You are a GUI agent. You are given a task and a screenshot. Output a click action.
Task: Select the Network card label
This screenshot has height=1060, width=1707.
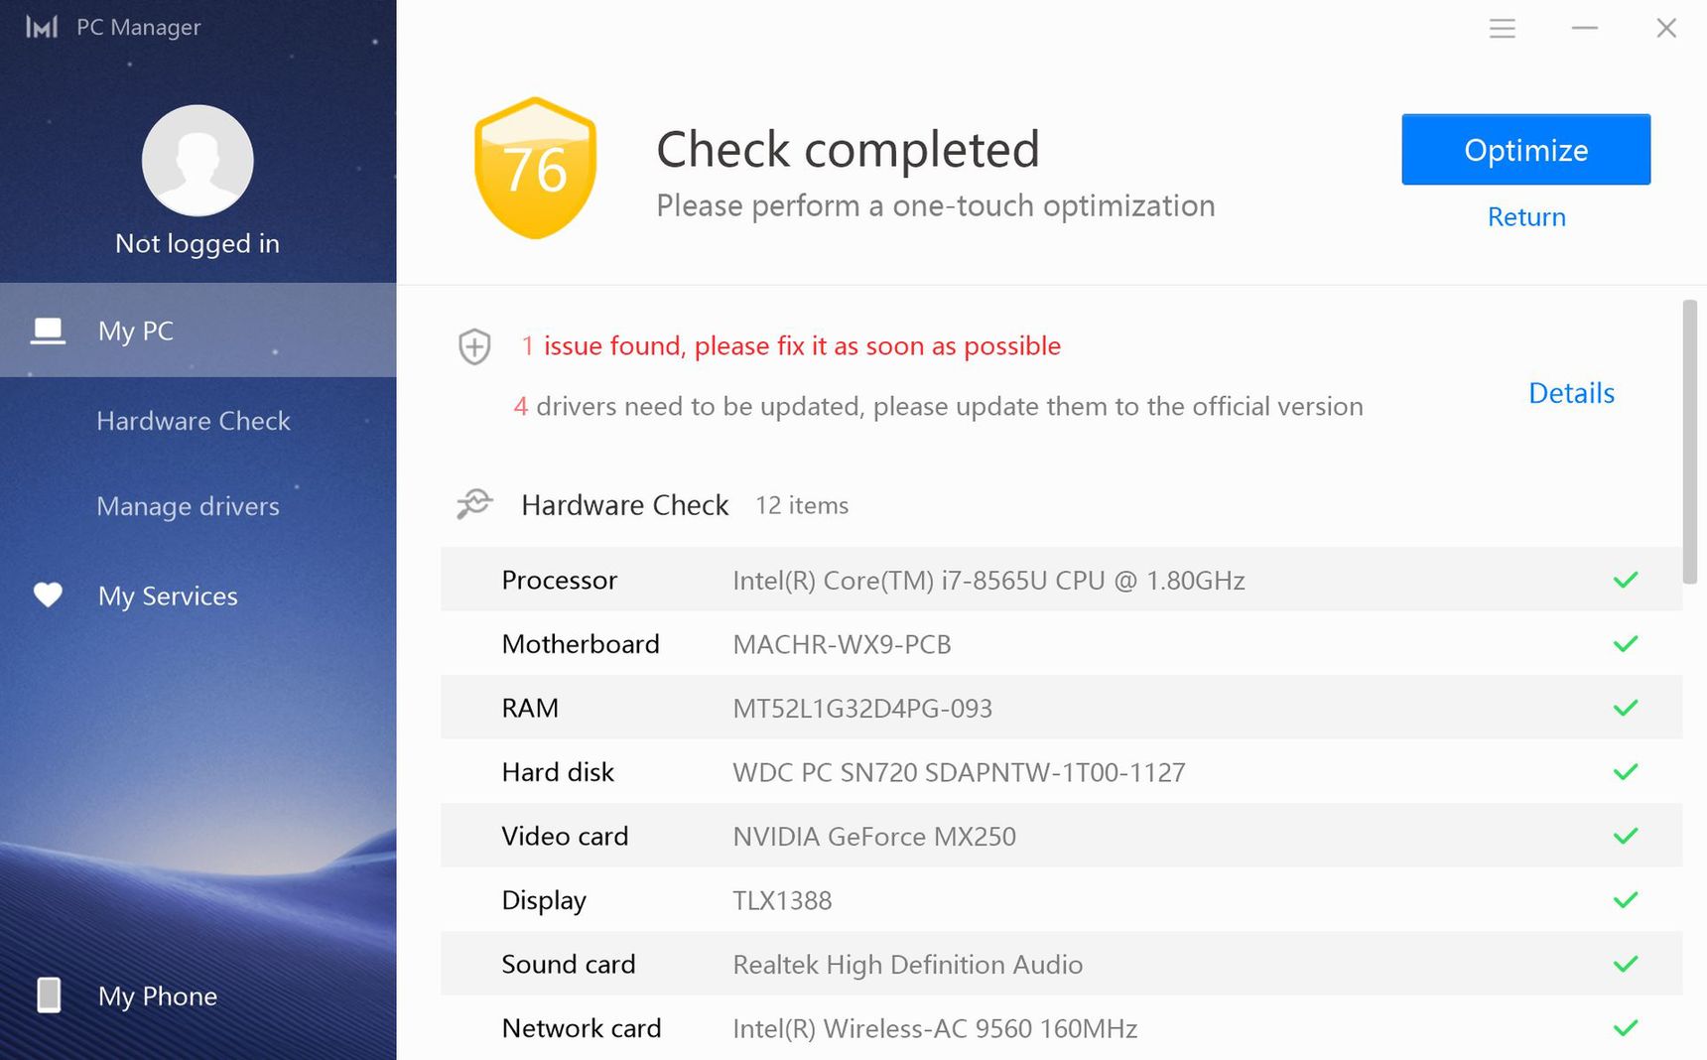582,1028
